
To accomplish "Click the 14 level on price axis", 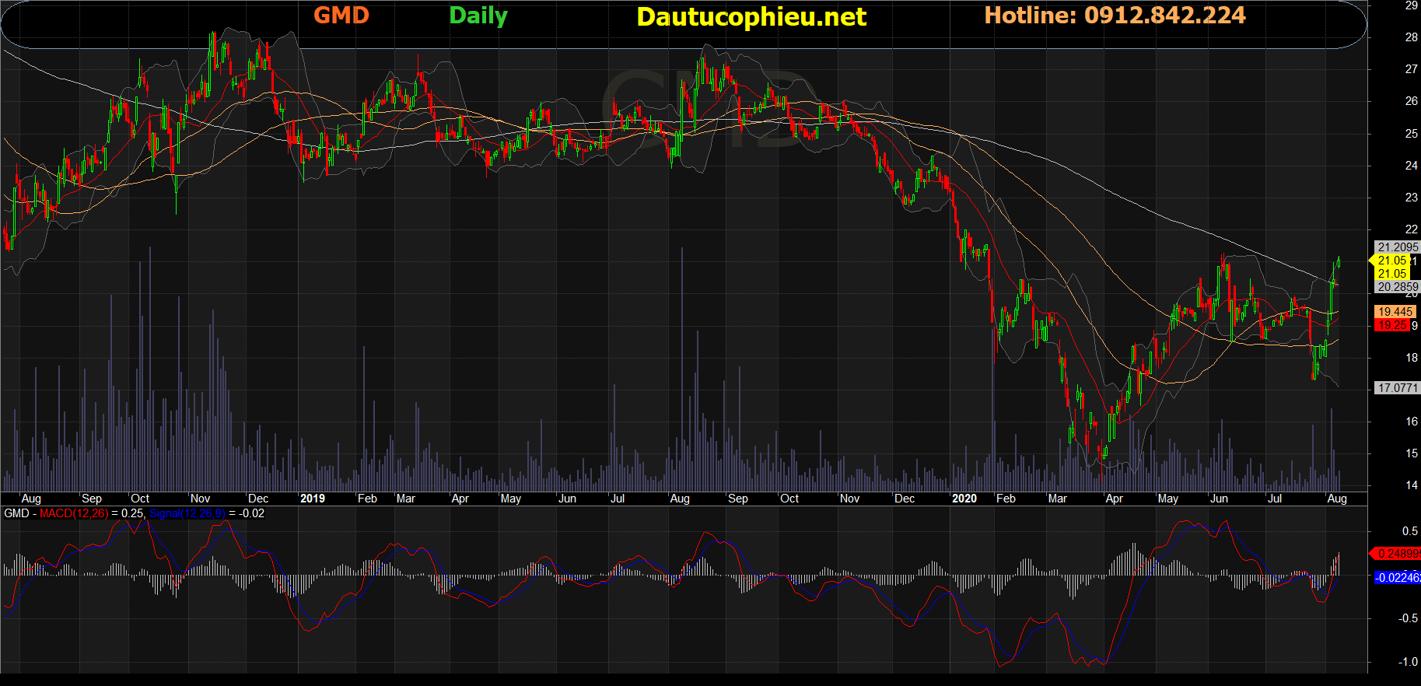I will (x=1411, y=485).
